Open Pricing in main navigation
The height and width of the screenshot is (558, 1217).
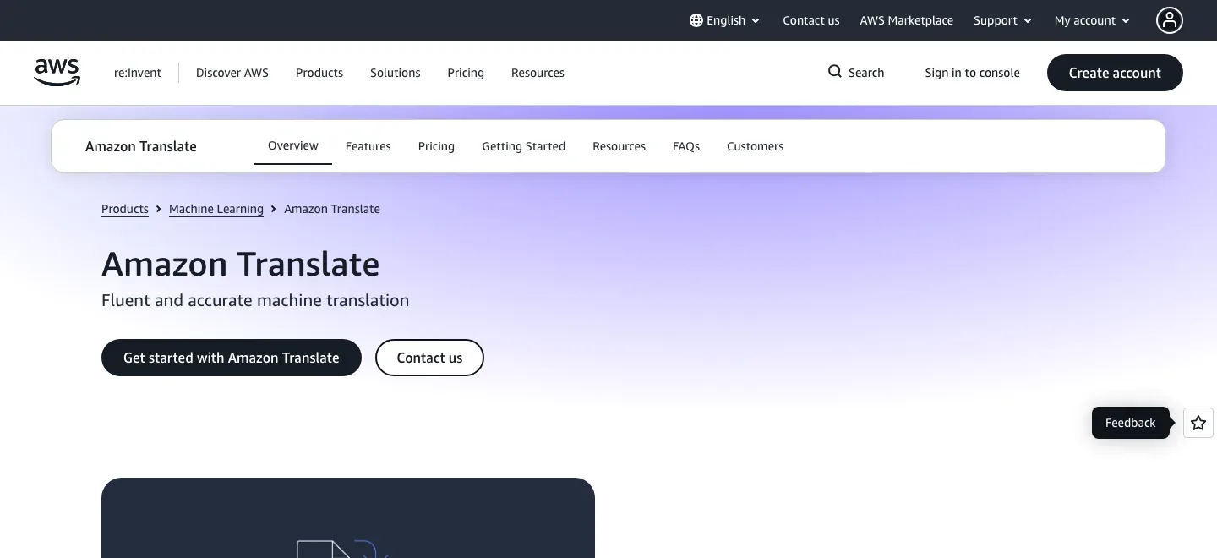466,73
